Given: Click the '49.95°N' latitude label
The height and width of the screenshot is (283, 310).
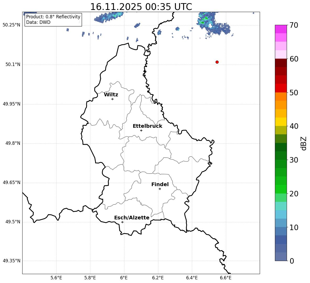Looking at the screenshot, I should point(12,104).
